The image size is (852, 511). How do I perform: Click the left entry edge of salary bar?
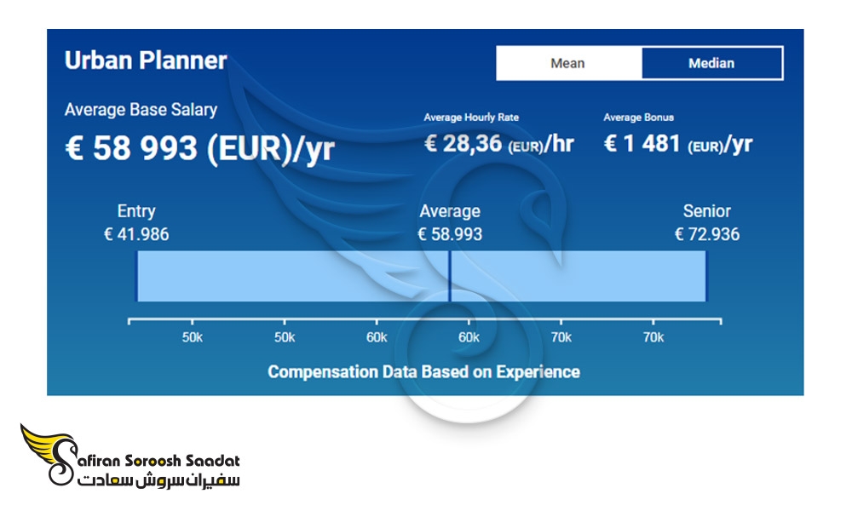coord(136,276)
